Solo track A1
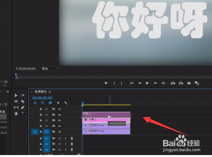212x157 pixels. tap(65, 138)
